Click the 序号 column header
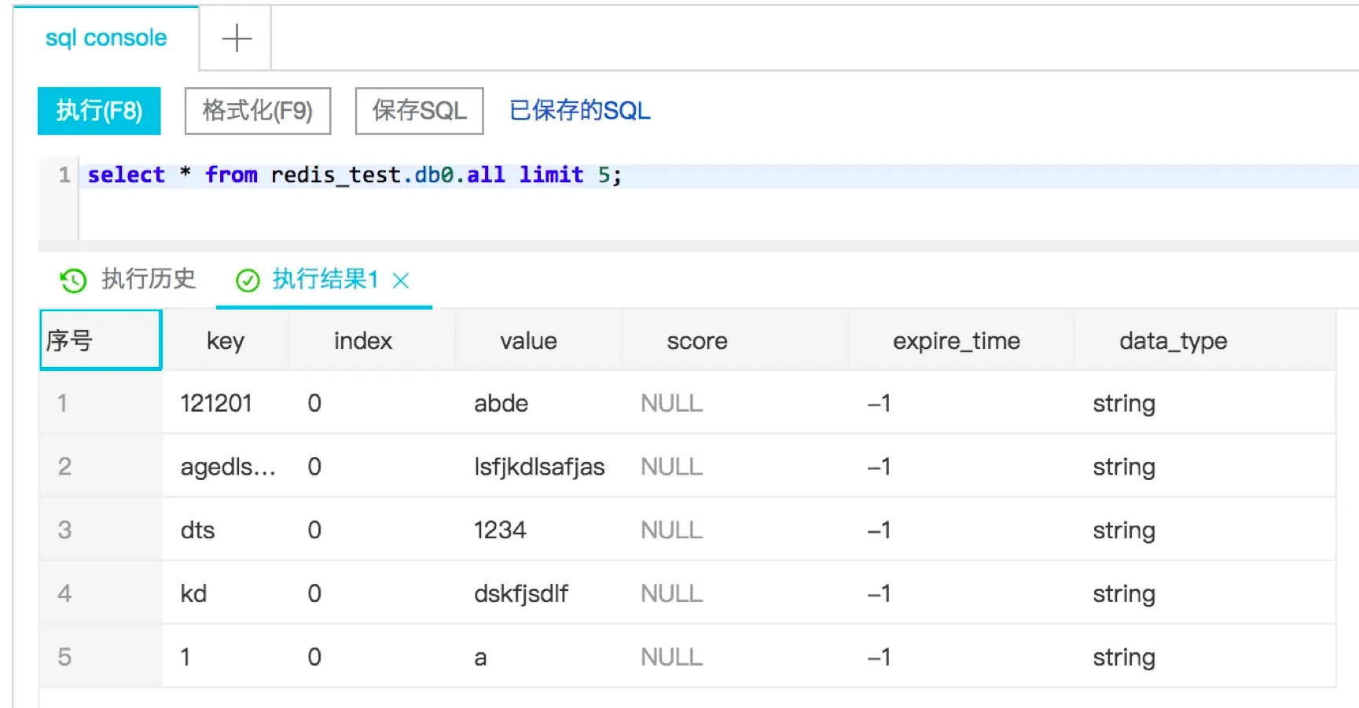1359x708 pixels. click(x=101, y=340)
